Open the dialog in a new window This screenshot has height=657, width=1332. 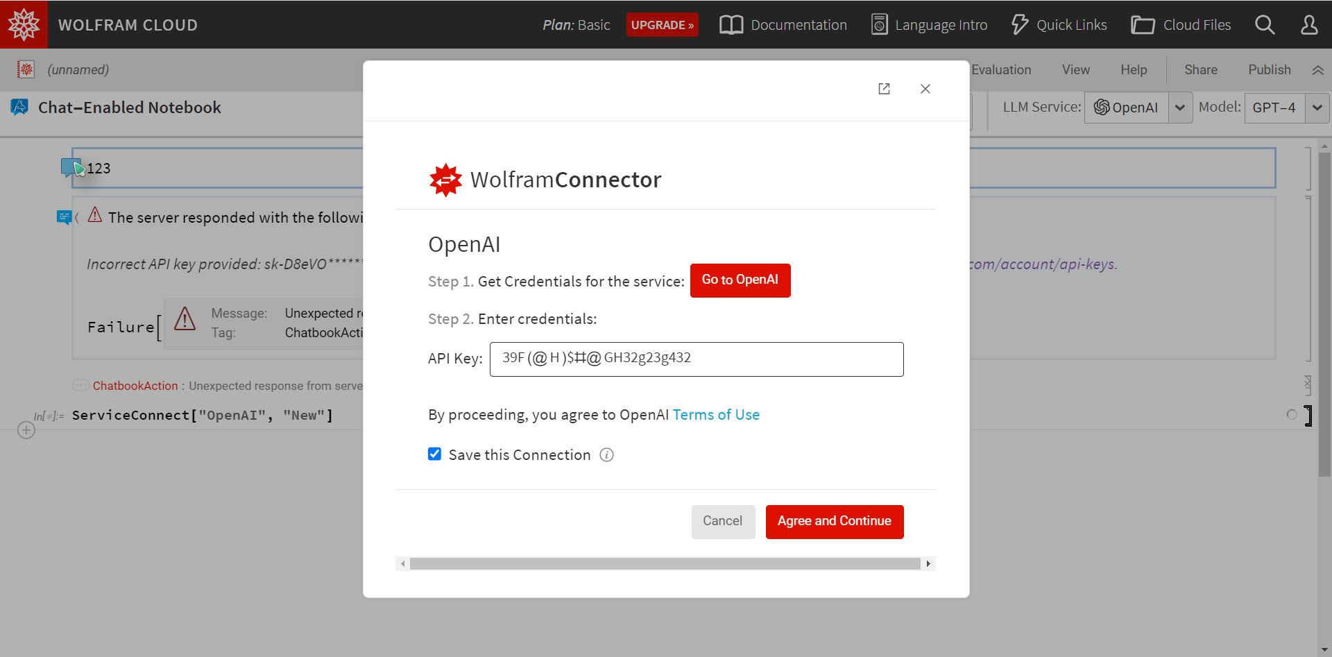coord(884,89)
